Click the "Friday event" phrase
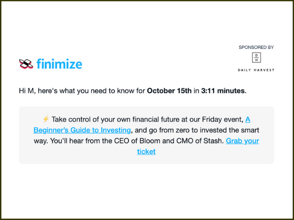 pyautogui.click(x=222, y=119)
